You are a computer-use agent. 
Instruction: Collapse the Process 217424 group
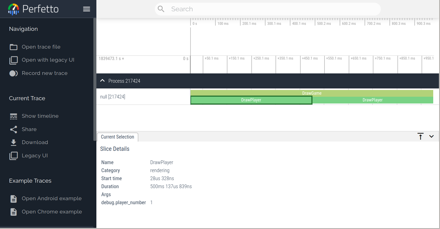[x=102, y=81]
